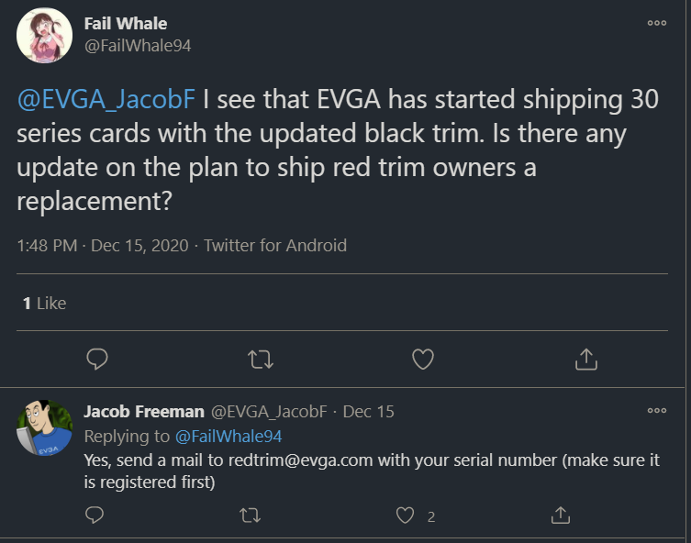Click the Twitter for Android source label
This screenshot has height=543, width=691.
275,245
